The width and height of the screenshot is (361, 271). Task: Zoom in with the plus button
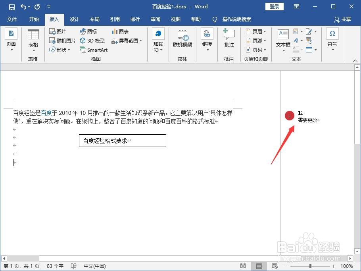(333, 266)
